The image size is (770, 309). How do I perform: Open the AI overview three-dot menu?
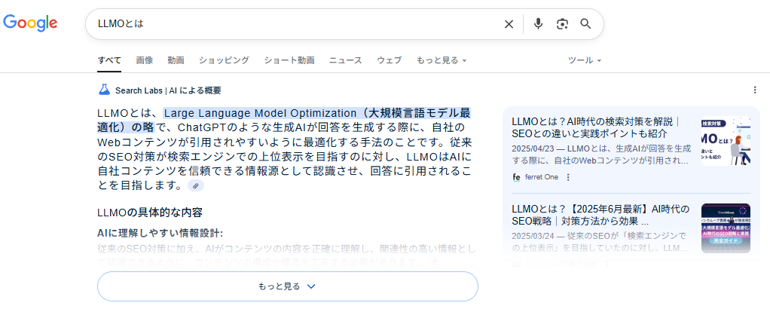click(x=755, y=90)
